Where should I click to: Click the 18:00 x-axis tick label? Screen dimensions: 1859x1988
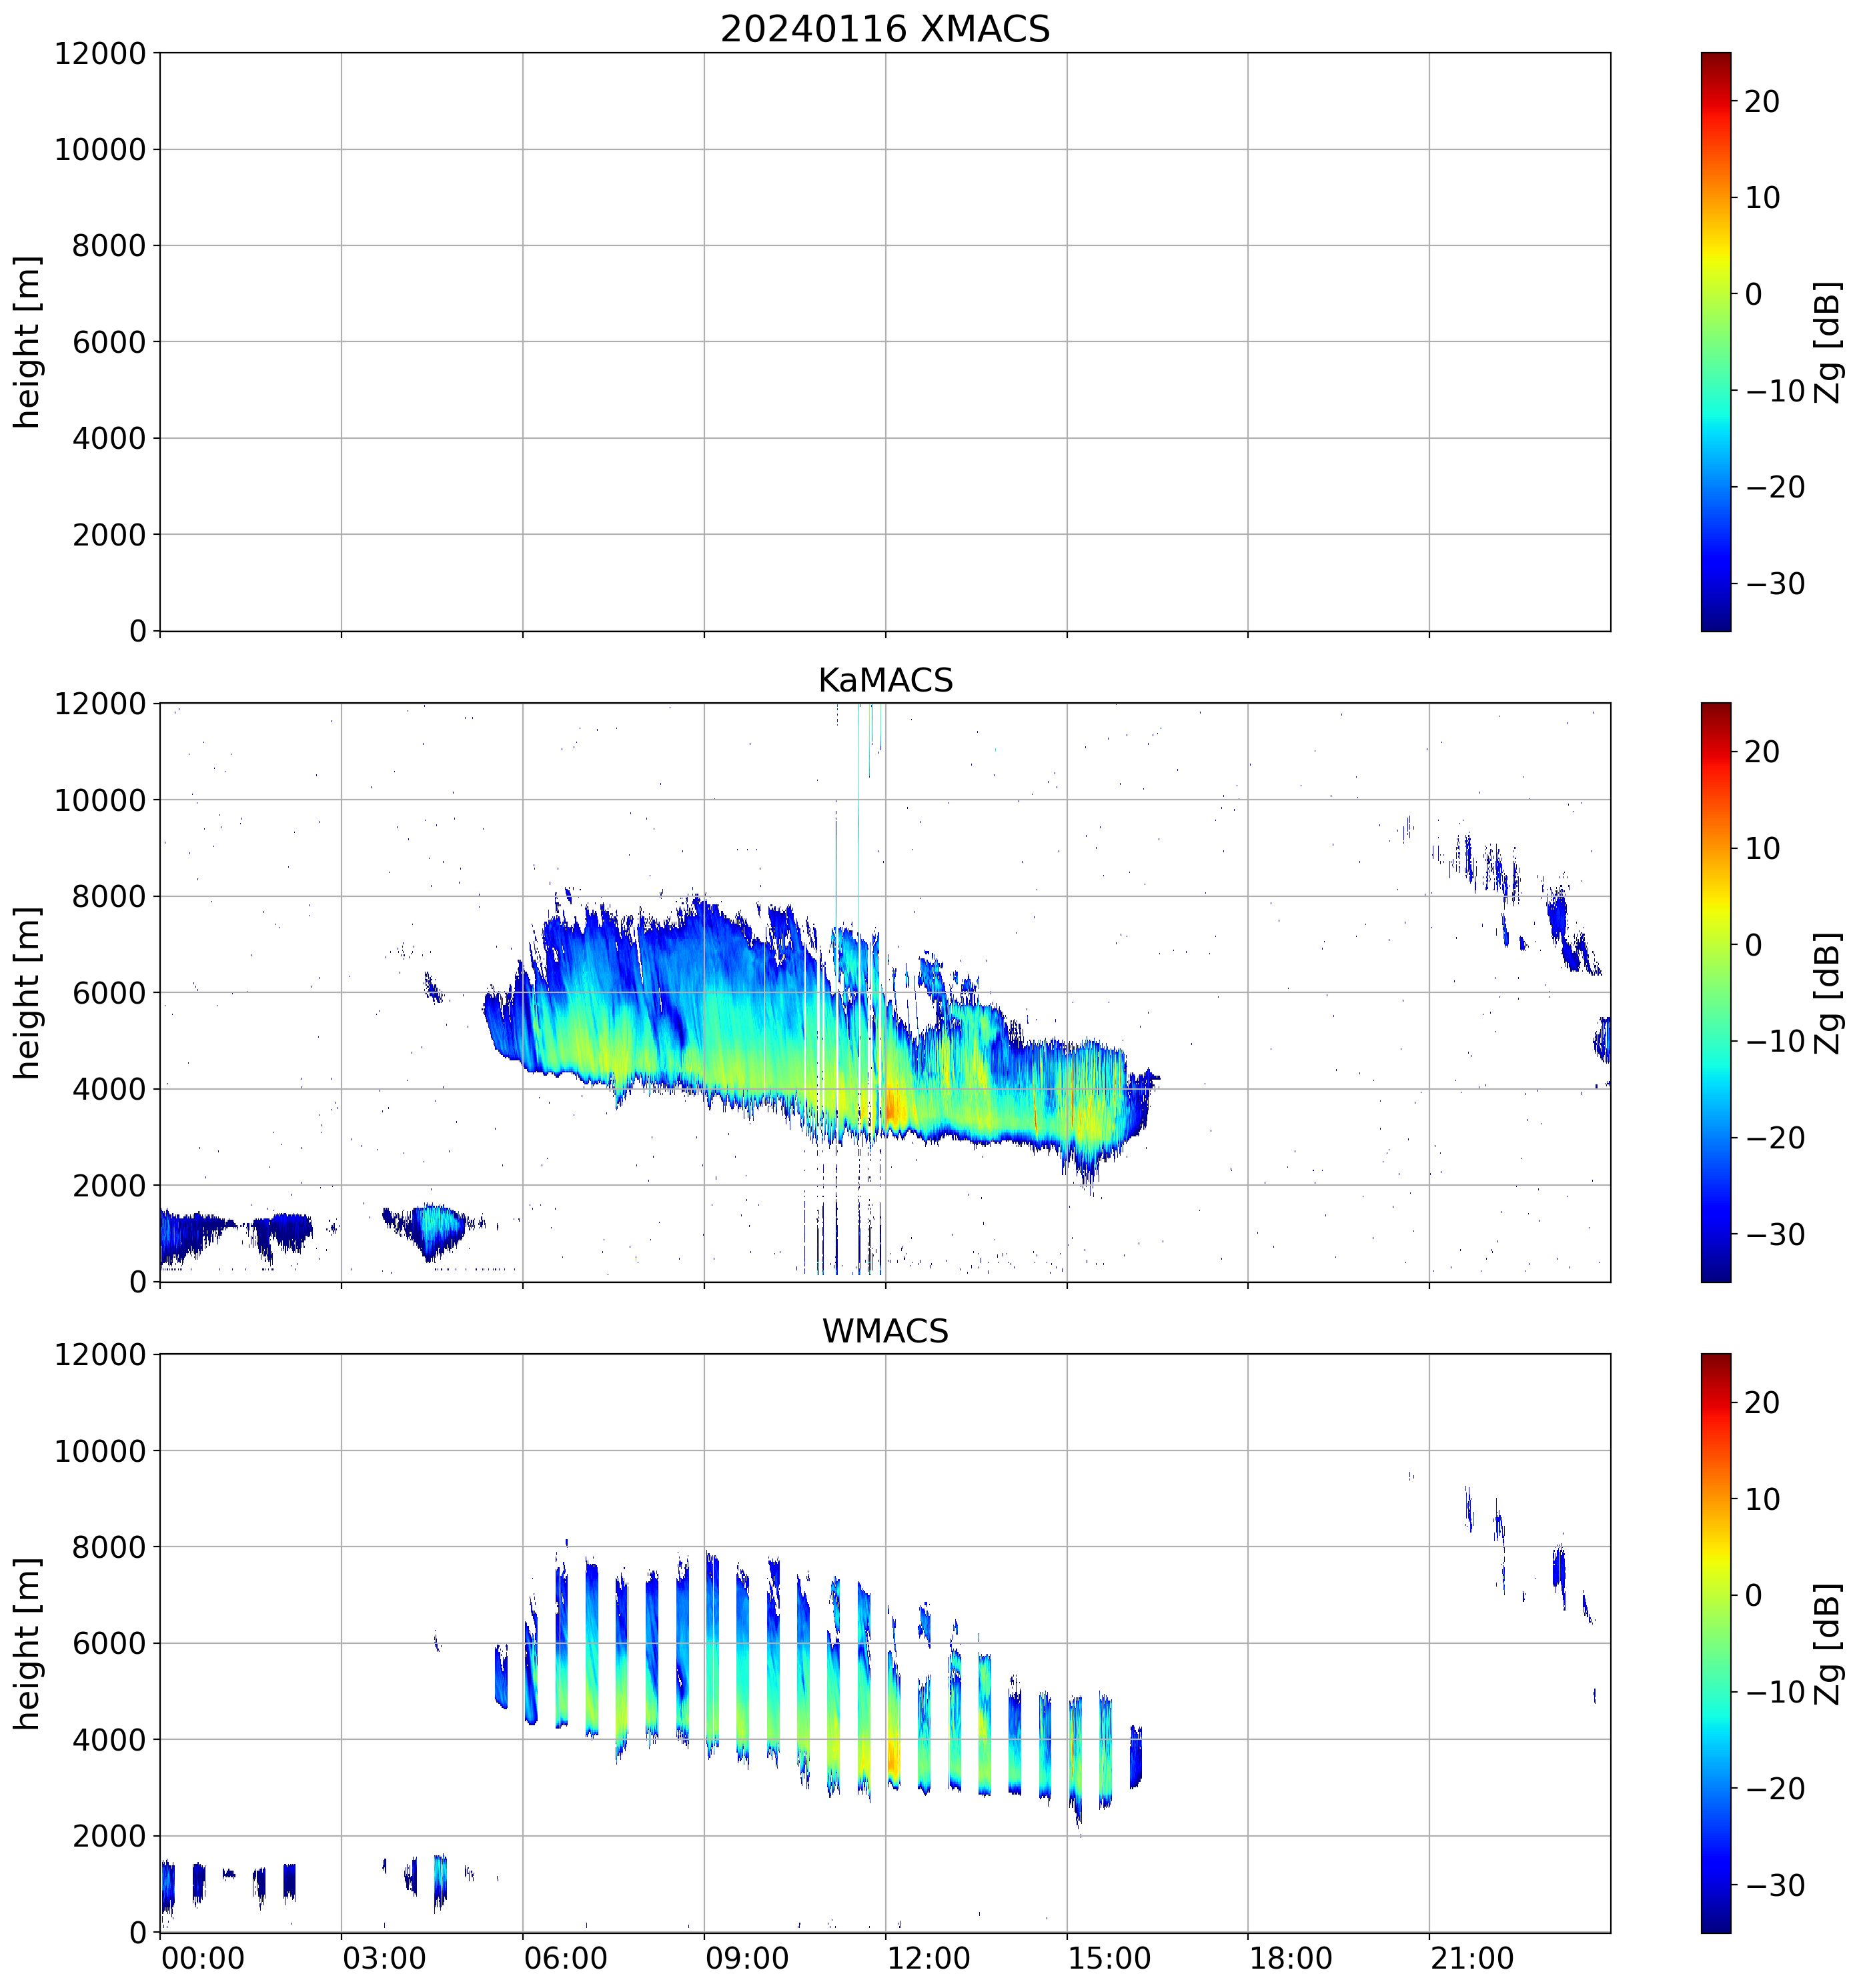point(1290,1958)
